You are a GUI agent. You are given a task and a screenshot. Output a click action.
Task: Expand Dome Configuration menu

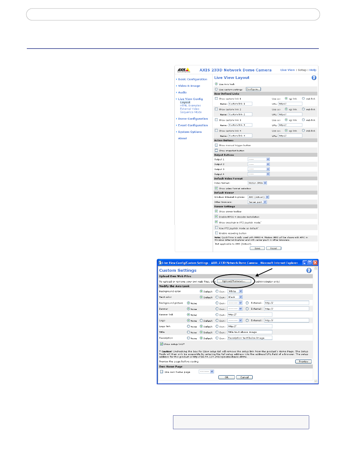tap(193, 119)
